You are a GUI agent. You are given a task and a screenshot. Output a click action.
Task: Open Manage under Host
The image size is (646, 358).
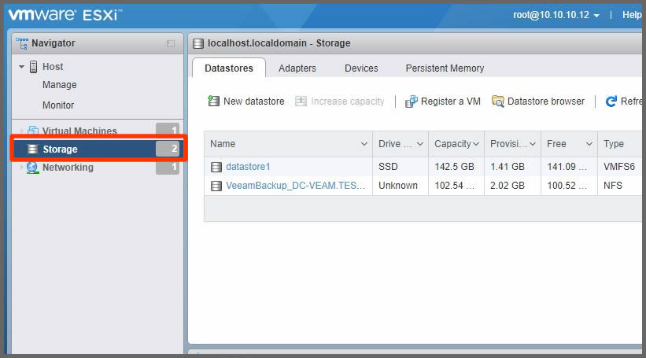(59, 85)
